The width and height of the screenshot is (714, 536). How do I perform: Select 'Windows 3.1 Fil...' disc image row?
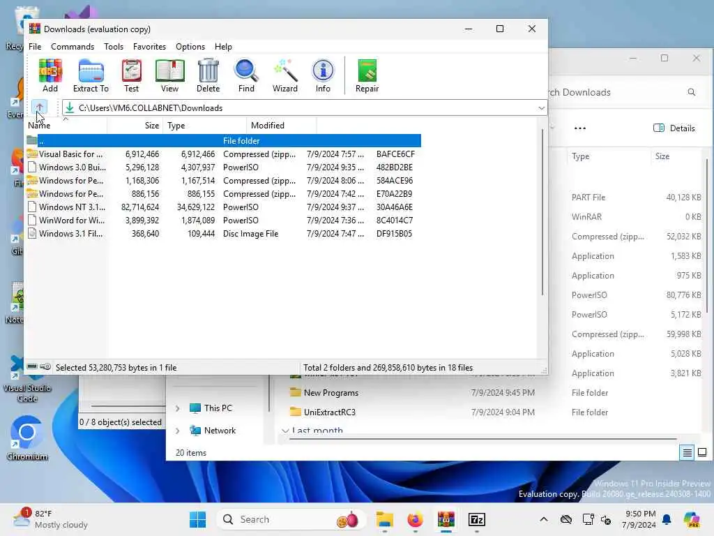click(224, 233)
